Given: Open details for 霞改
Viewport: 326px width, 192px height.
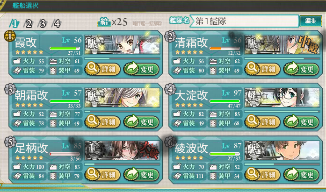Looking at the screenshot, I should coord(102,69).
